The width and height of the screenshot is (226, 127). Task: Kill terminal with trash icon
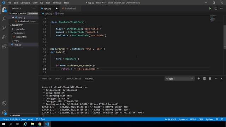[210, 78]
